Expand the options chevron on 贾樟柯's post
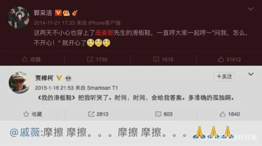Viewport: 262px width, 146px height. pyautogui.click(x=251, y=74)
